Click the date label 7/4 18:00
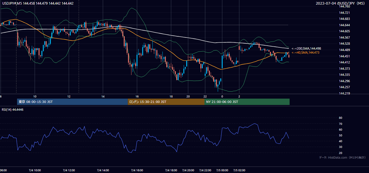369x173 pixels. tap(171, 170)
